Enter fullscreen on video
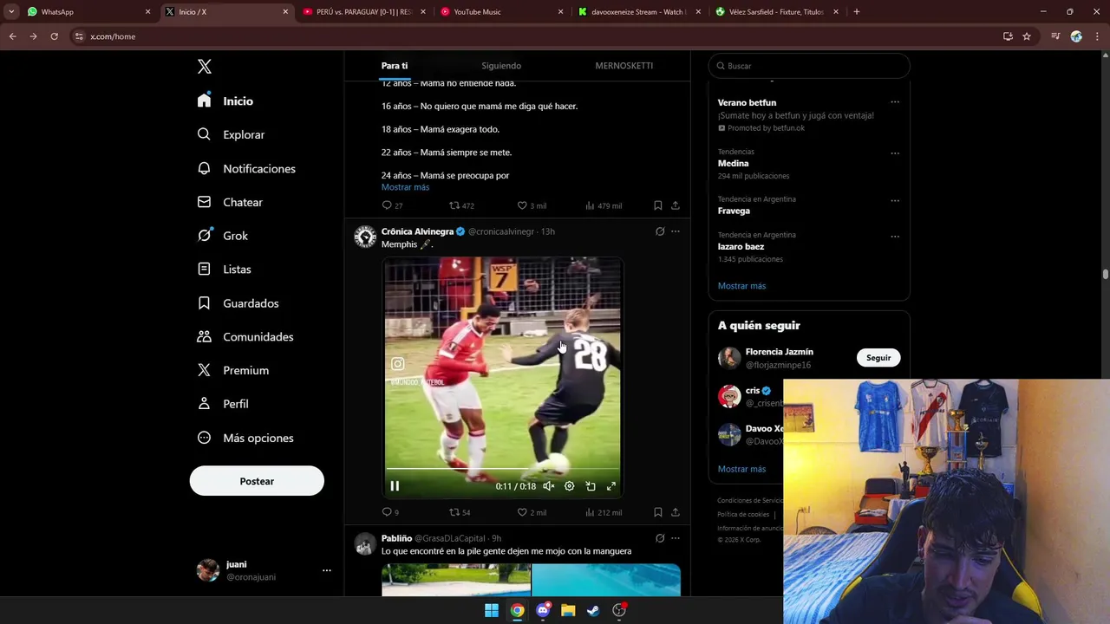Image resolution: width=1110 pixels, height=624 pixels. coord(611,486)
